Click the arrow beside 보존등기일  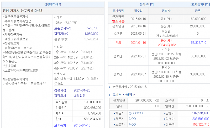(x=110, y=87)
